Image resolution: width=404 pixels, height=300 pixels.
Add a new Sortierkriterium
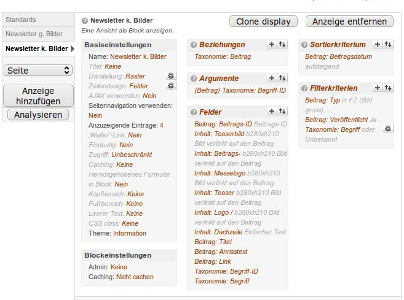pos(378,44)
